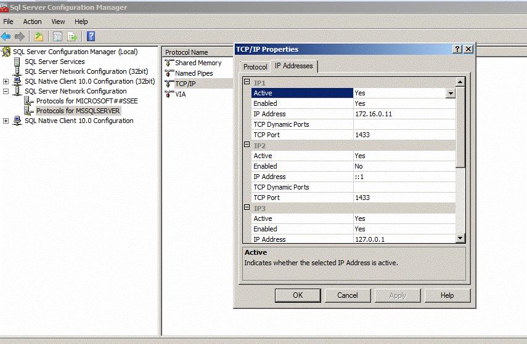Click the Back arrow toolbar icon
The width and height of the screenshot is (527, 344).
pyautogui.click(x=6, y=36)
